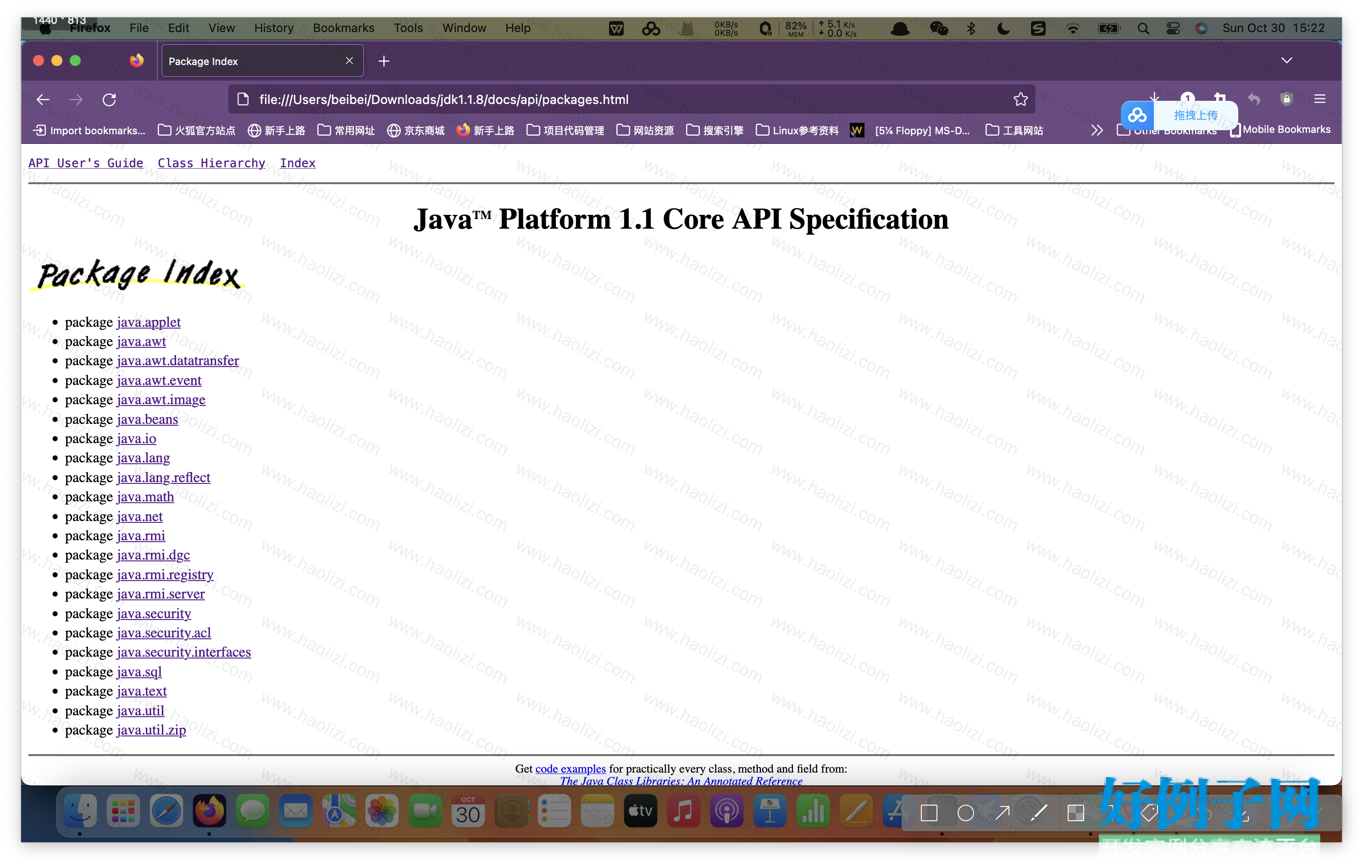
Task: Open the 项目代码管理 bookmark folder
Action: (565, 131)
